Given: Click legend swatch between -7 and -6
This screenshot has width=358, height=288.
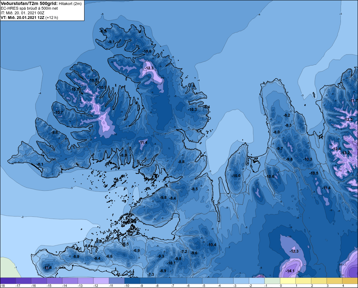Looking at the screenshot, I should (x=179, y=281).
